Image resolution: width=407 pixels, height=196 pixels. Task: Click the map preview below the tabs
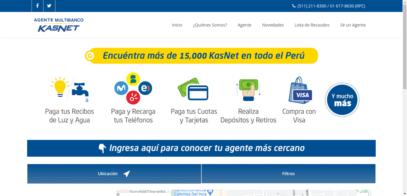[x=244, y=193]
